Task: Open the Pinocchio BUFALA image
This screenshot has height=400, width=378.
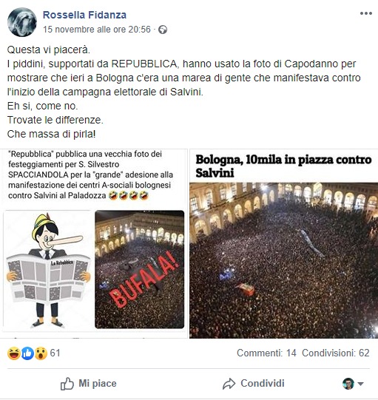Action: pyautogui.click(x=94, y=243)
